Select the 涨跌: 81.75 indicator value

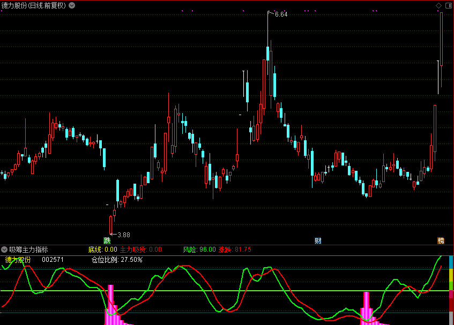(x=235, y=250)
